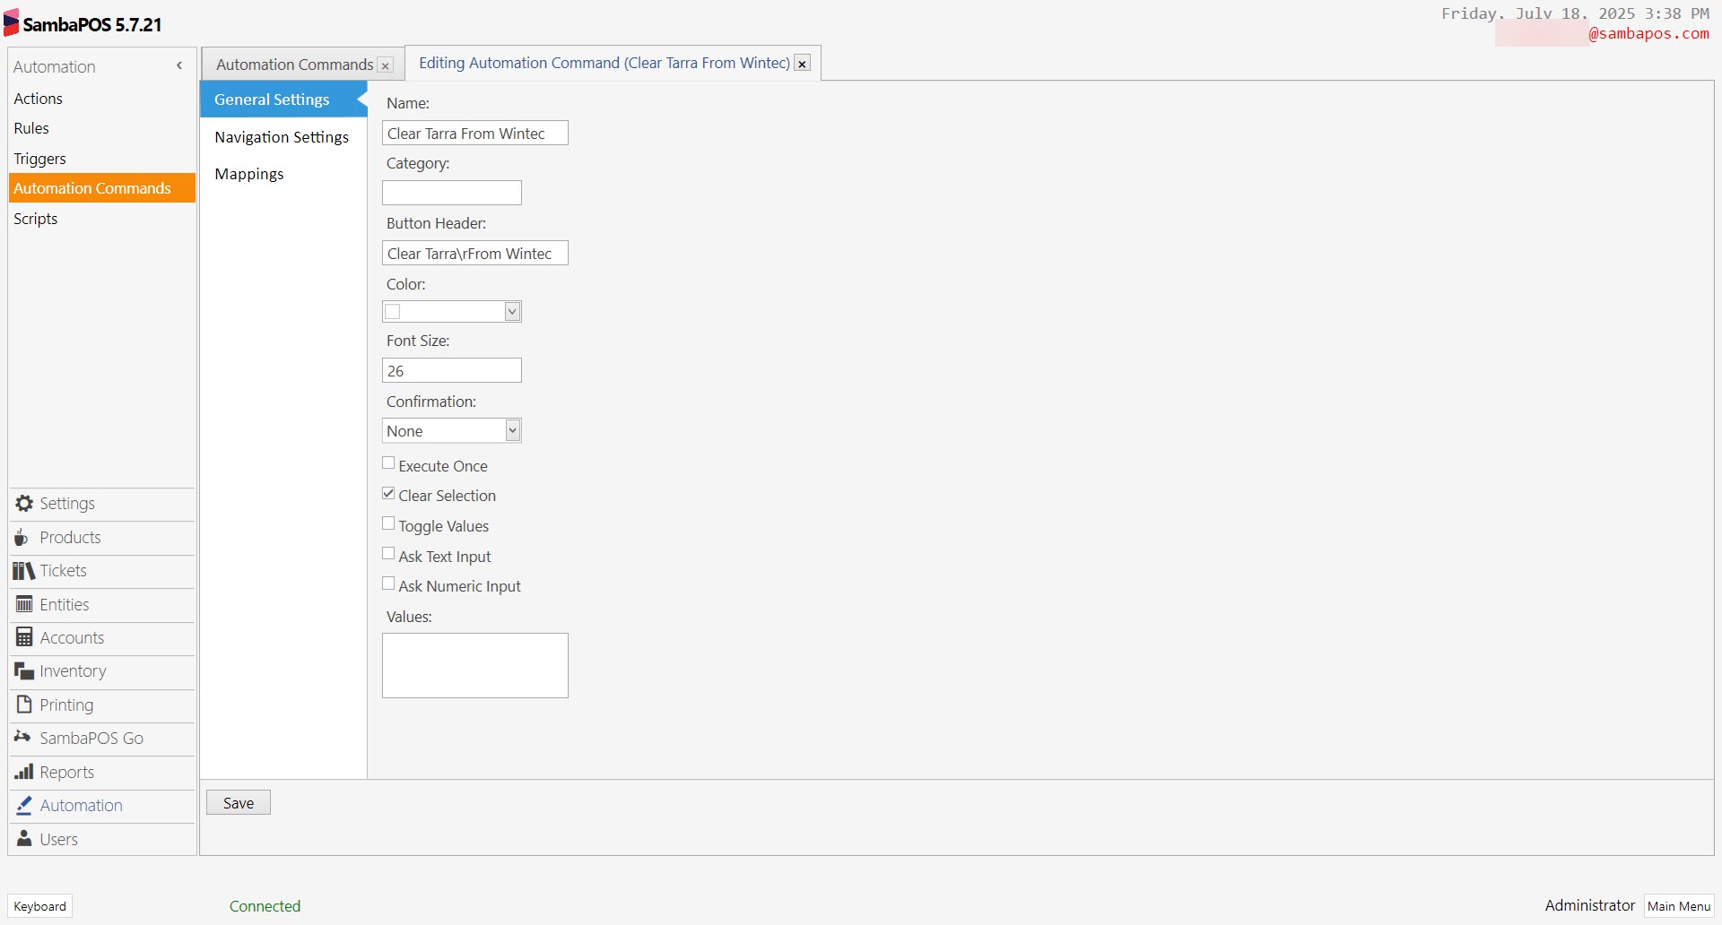
Task: Switch to the Navigation Settings tab
Action: tap(282, 137)
